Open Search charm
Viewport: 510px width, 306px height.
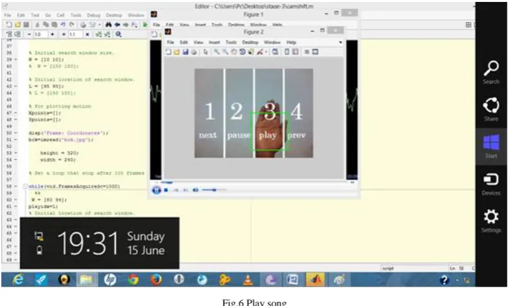(x=491, y=72)
